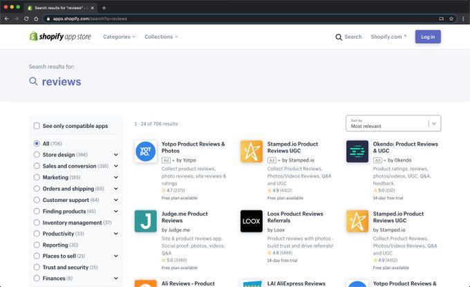This screenshot has height=287, width=470.
Task: Open the Collections menu
Action: click(x=161, y=37)
